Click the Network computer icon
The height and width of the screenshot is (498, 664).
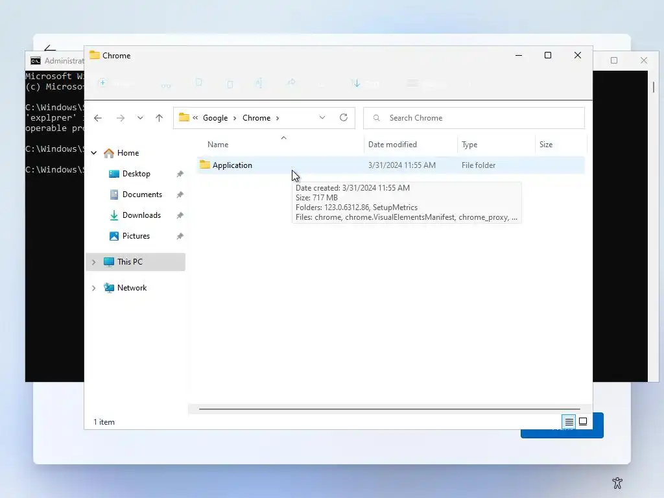(x=109, y=287)
